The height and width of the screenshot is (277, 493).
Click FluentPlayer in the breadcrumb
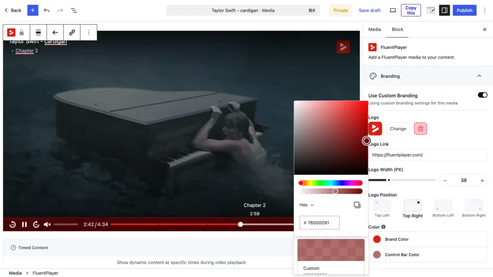pyautogui.click(x=45, y=273)
